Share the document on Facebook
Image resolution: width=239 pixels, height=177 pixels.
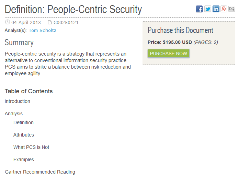point(199,9)
